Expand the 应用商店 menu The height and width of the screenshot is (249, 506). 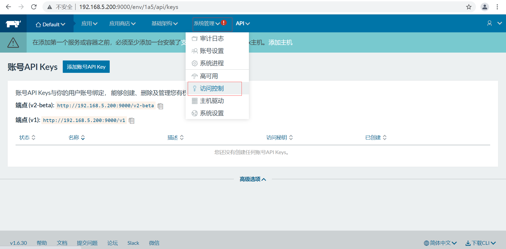(x=122, y=23)
